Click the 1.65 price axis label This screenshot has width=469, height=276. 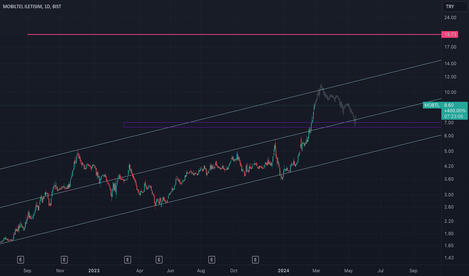(x=449, y=245)
